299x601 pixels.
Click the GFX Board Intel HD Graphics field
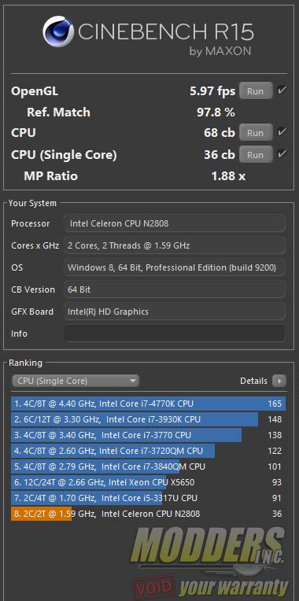point(175,312)
